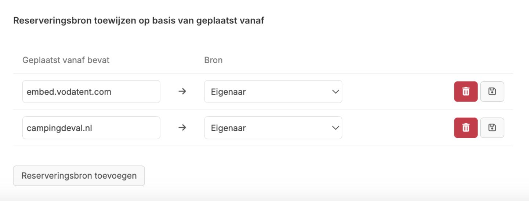
Task: Save the embed.vodatent.com row via floppy icon
Action: pos(492,92)
